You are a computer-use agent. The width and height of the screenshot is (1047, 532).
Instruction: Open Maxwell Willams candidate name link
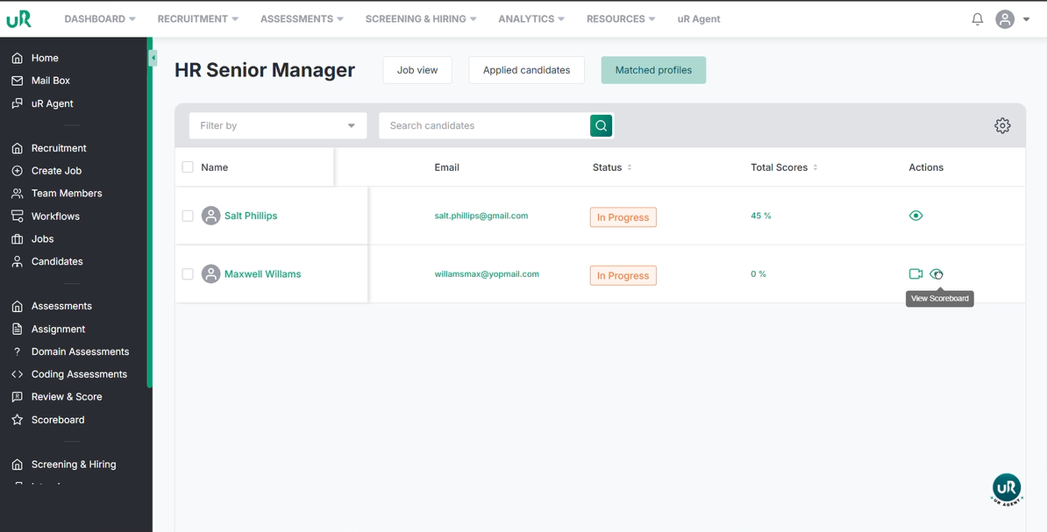[262, 274]
